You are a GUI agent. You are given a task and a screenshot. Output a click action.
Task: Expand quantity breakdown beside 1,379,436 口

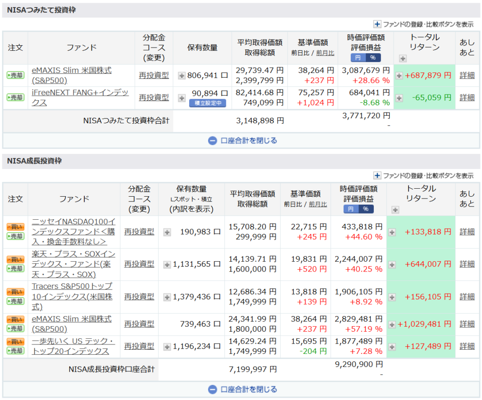tap(167, 297)
